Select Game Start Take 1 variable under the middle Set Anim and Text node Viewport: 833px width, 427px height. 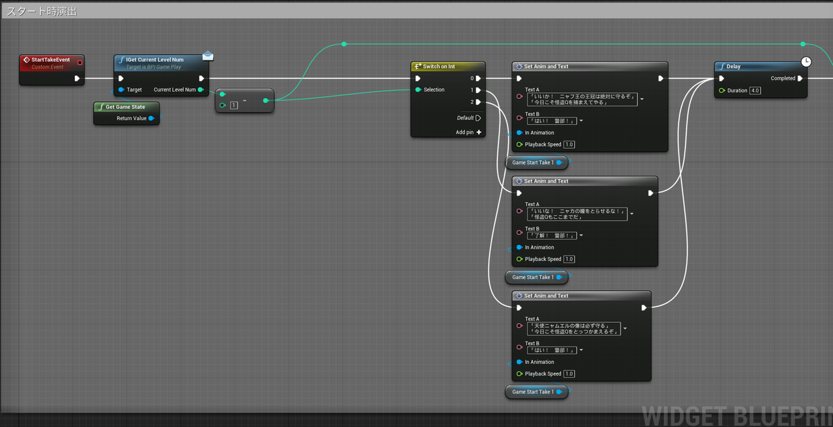537,277
